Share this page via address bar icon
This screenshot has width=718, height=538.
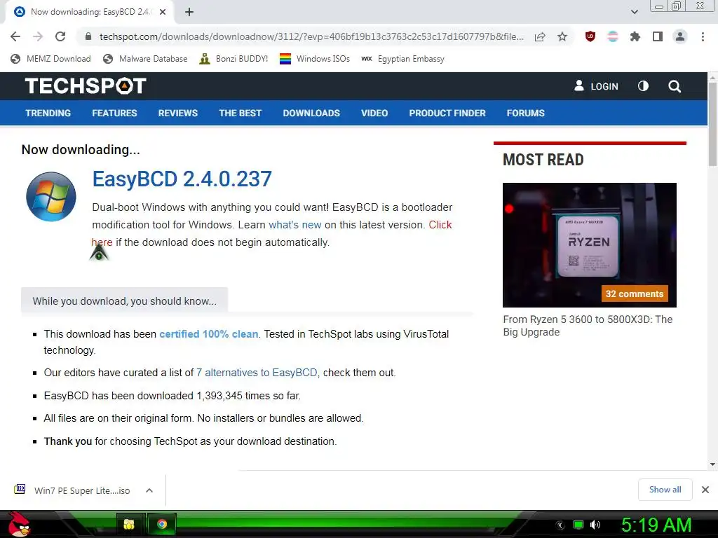point(540,36)
